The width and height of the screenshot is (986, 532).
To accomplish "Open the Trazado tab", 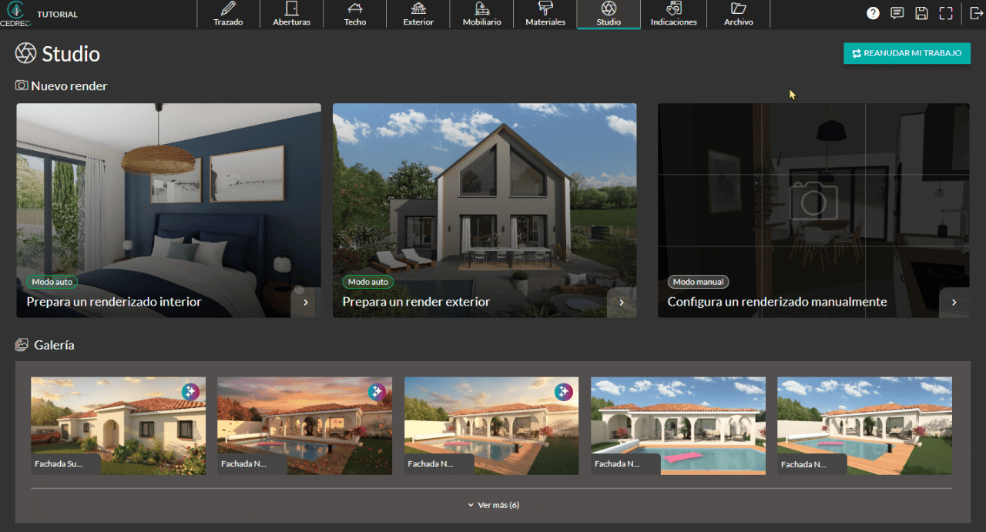I will coord(228,15).
